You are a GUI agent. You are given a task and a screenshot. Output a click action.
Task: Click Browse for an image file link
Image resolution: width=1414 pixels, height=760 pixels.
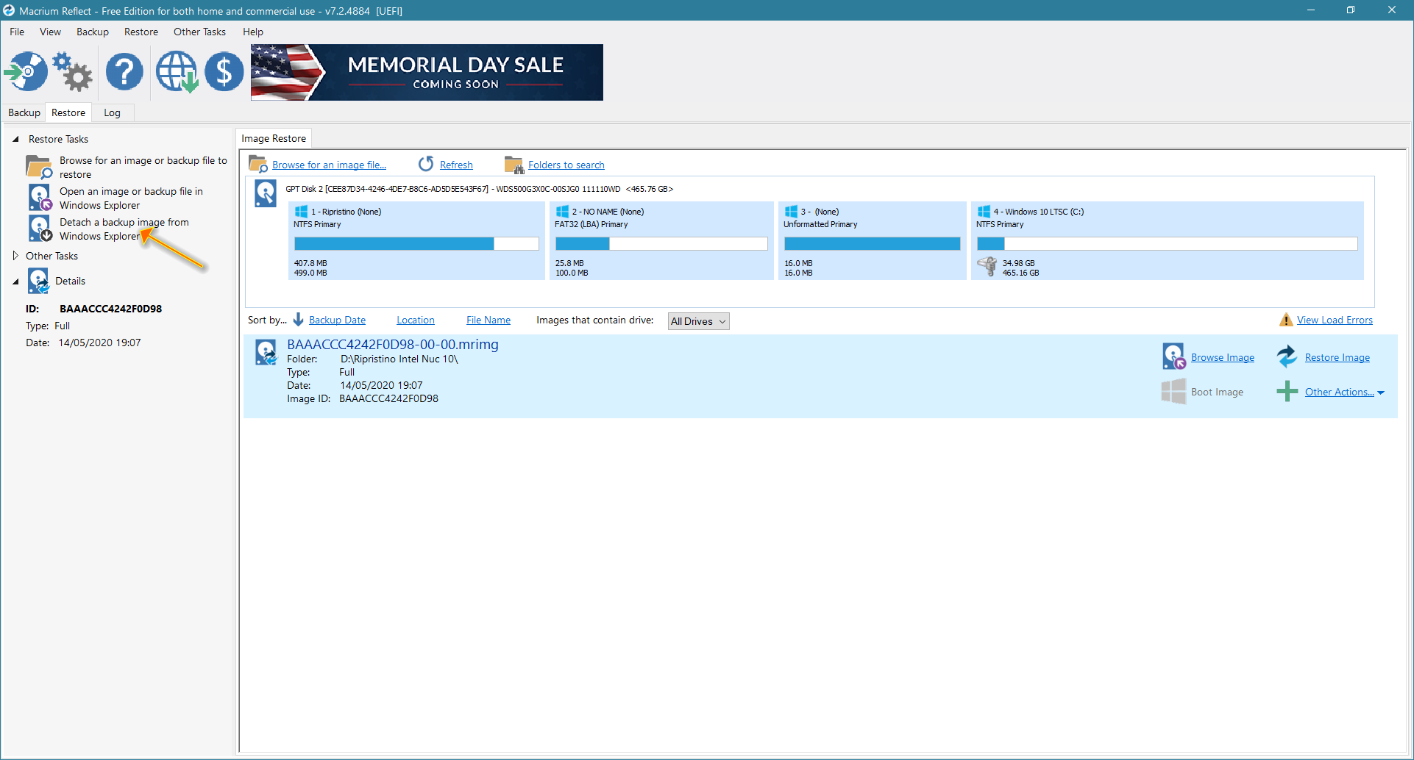[329, 165]
